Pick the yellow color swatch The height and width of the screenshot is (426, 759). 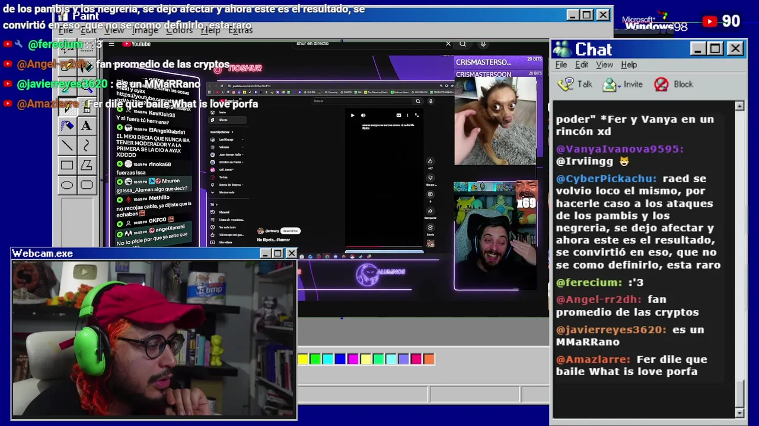tap(303, 359)
